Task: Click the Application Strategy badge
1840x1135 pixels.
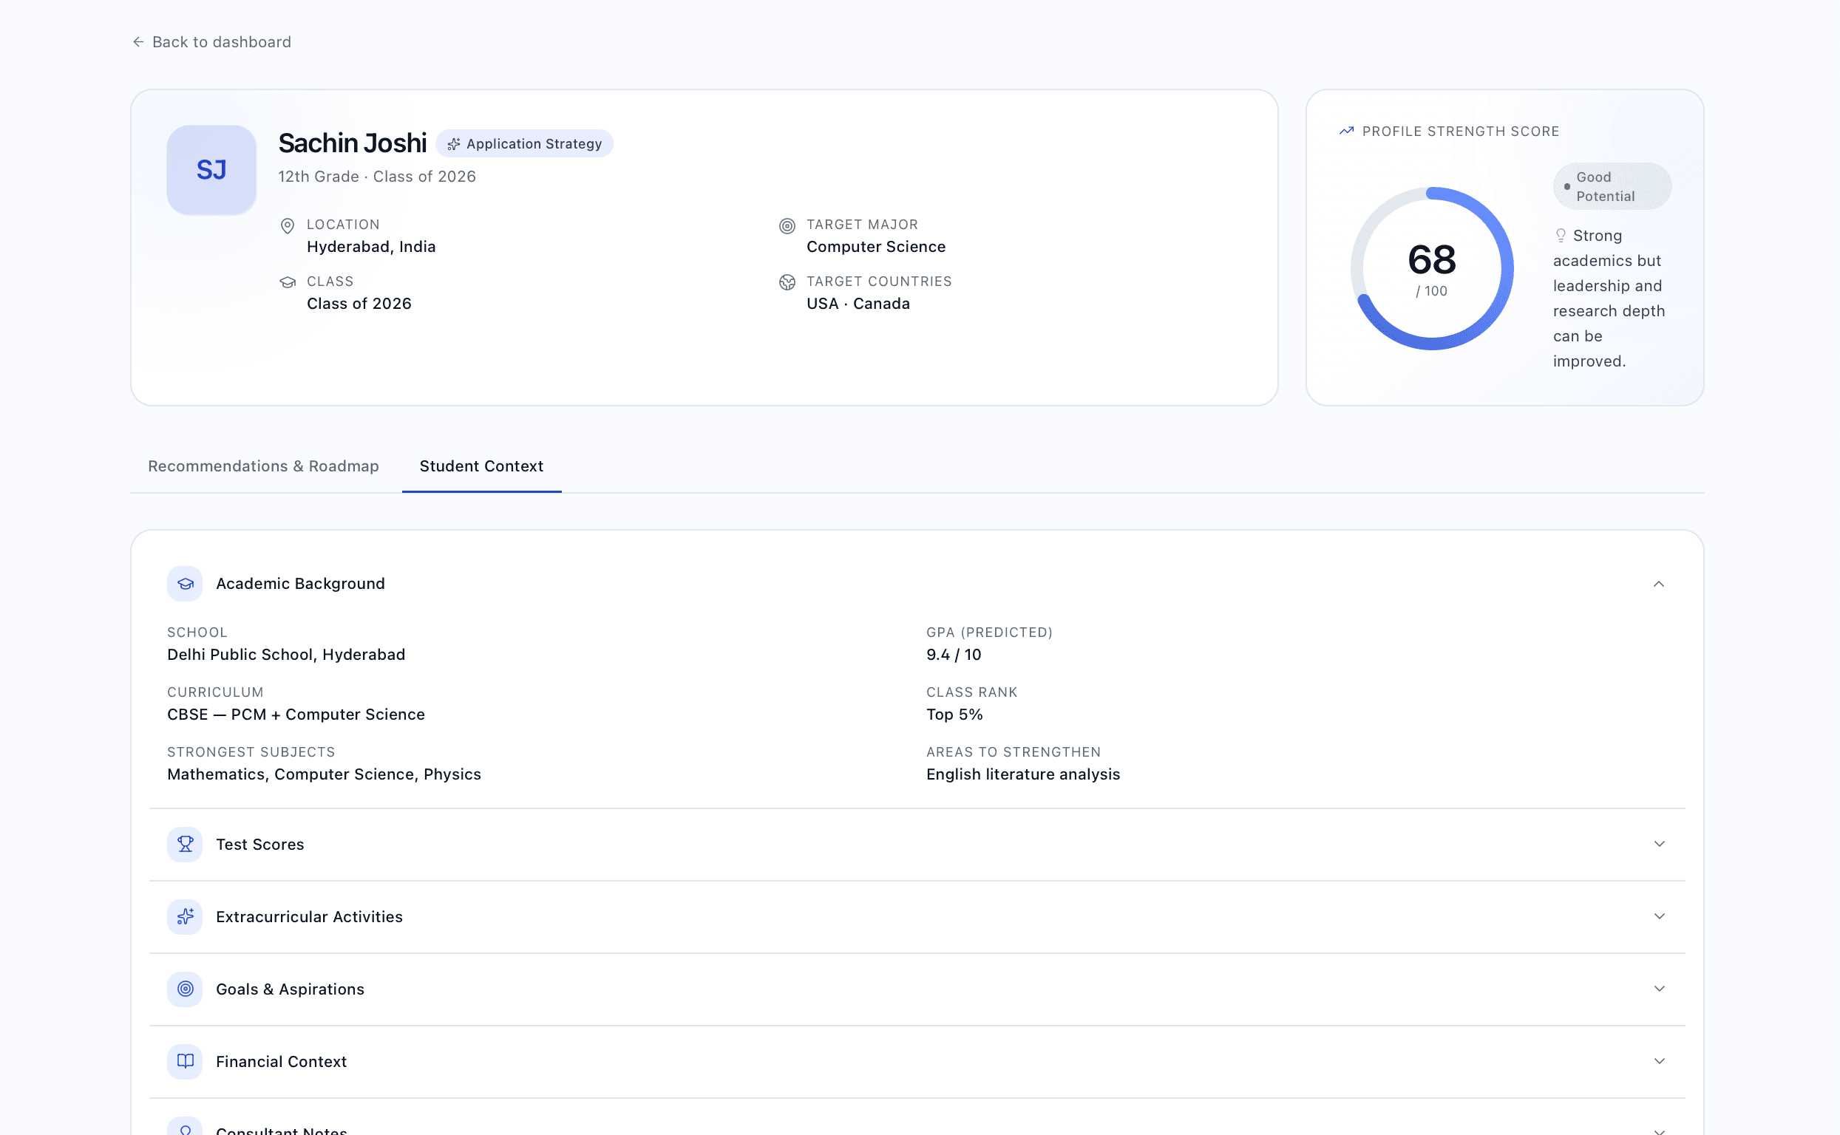Action: coord(524,143)
